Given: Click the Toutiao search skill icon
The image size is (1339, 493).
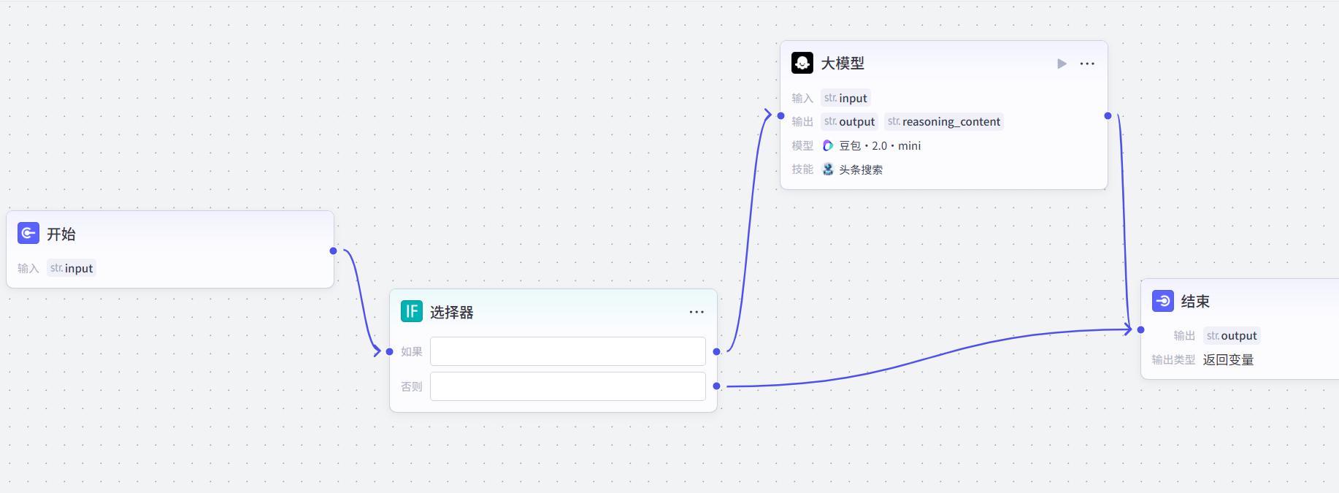Looking at the screenshot, I should tap(828, 169).
